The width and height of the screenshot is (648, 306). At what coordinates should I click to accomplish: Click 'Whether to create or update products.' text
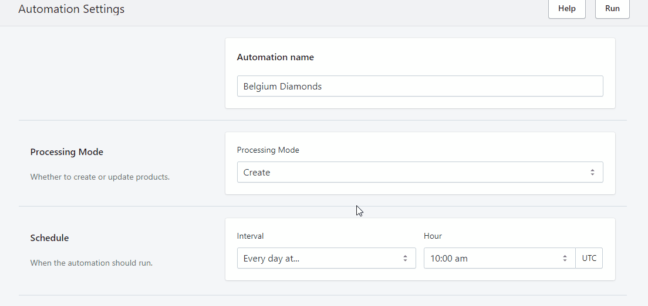100,177
